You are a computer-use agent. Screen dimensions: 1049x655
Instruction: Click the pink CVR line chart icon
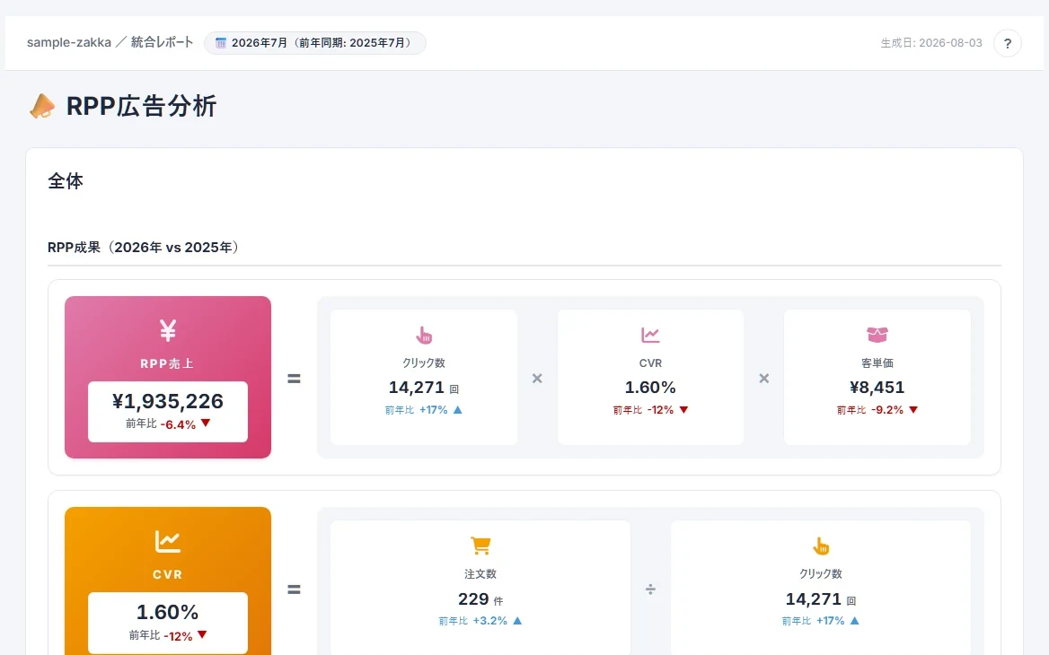coord(650,335)
